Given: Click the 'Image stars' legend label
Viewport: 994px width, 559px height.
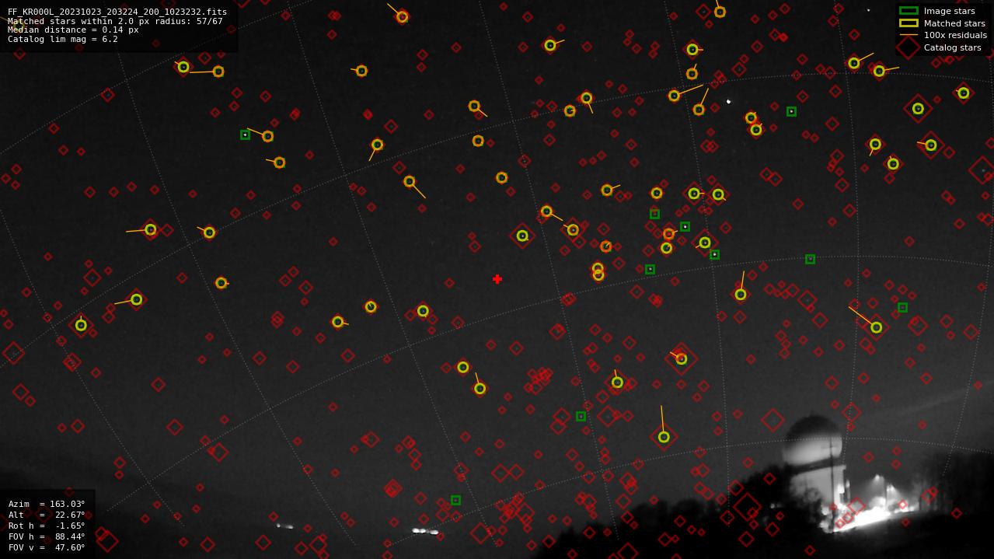Looking at the screenshot, I should coord(949,11).
